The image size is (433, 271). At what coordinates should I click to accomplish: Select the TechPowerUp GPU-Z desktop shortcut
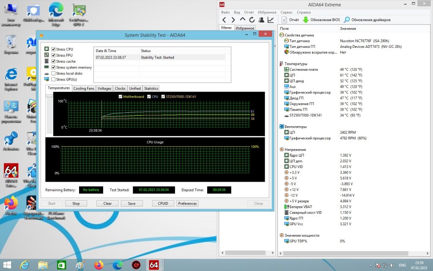[x=78, y=14]
